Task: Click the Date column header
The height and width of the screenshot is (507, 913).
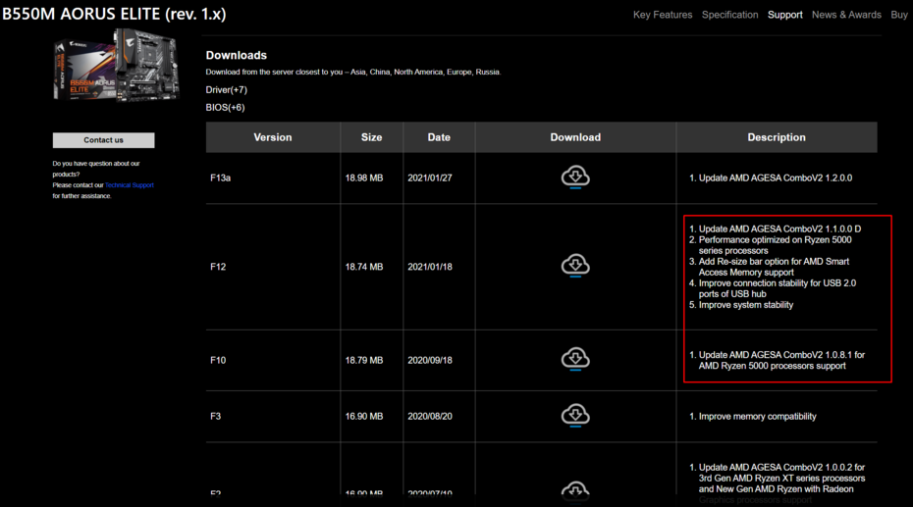Action: click(x=439, y=137)
